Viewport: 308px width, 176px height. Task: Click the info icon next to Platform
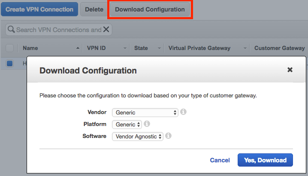click(147, 124)
